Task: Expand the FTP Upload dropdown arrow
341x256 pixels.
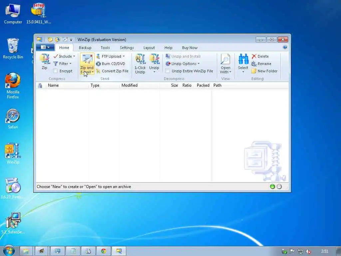Action: 124,56
